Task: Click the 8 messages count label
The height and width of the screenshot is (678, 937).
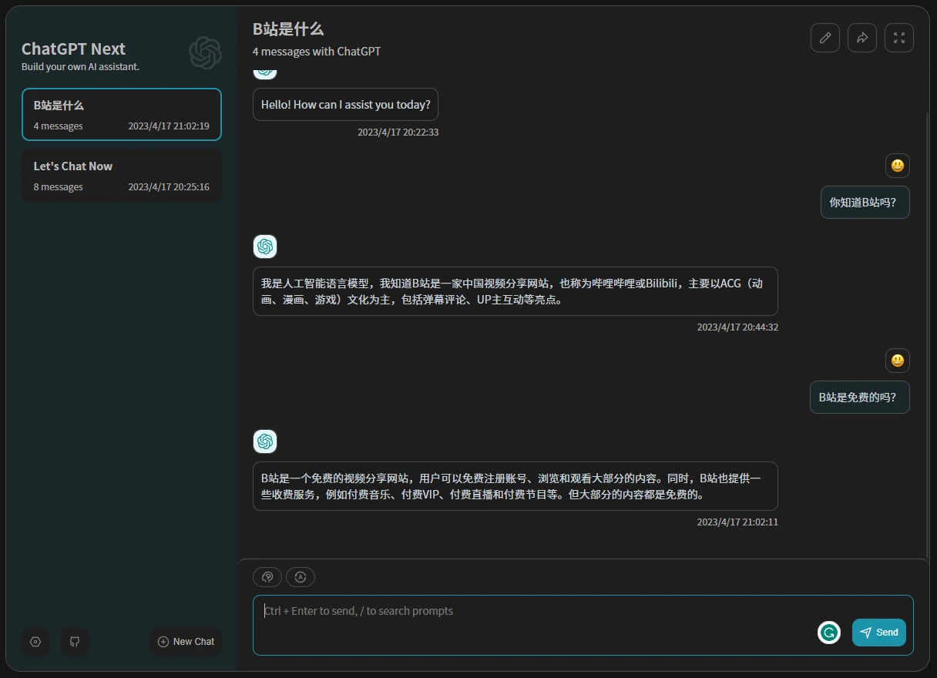Action: (58, 187)
